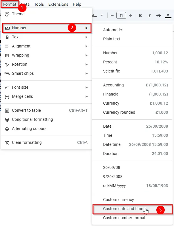The height and width of the screenshot is (226, 174).
Task: Expand the Font size submenu arrow
Action: tap(87, 88)
